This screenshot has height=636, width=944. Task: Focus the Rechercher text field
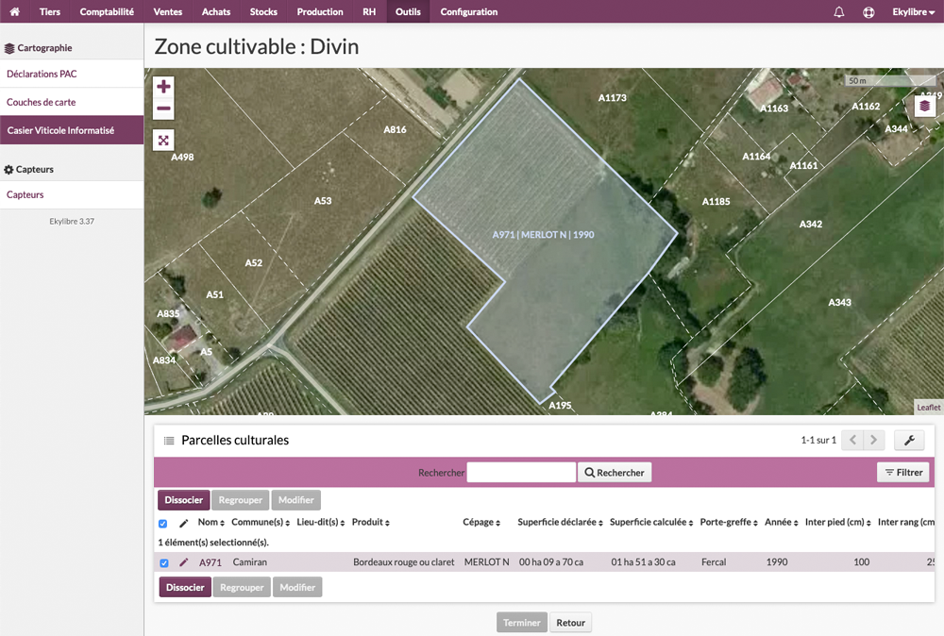click(521, 473)
